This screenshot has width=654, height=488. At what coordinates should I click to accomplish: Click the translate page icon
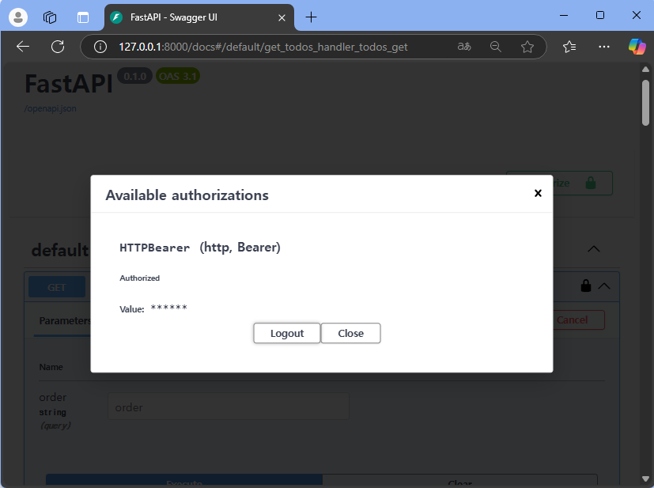464,47
